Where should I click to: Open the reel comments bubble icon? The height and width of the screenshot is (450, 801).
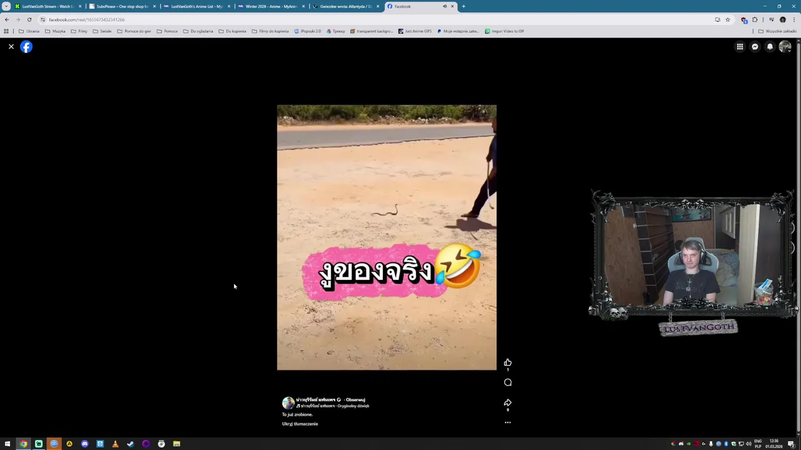pyautogui.click(x=508, y=382)
